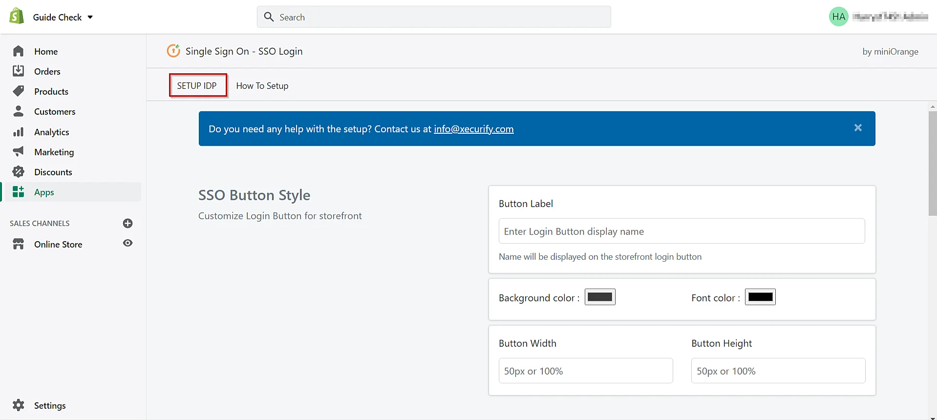Click 'by miniOrange' text
The height and width of the screenshot is (420, 937).
[890, 51]
